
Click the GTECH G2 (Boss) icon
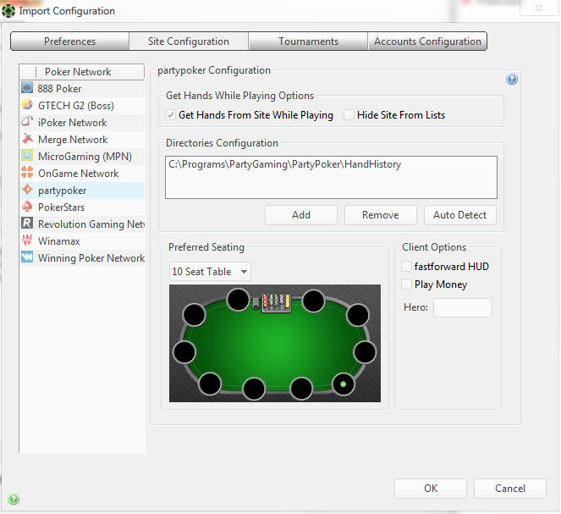point(27,105)
